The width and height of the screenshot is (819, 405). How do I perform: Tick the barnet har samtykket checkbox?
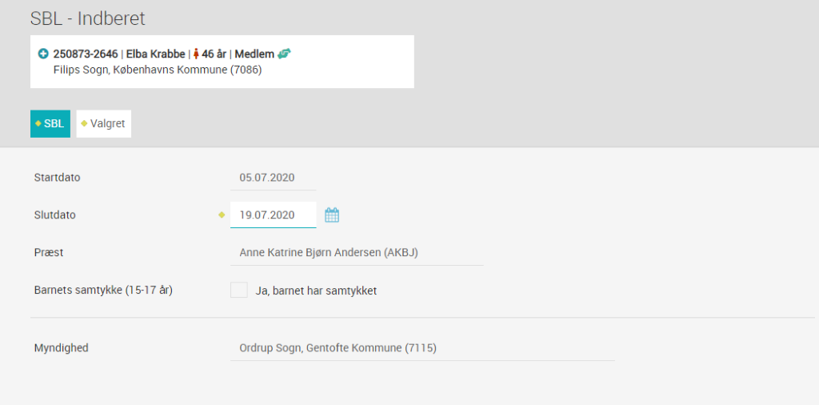coord(238,290)
